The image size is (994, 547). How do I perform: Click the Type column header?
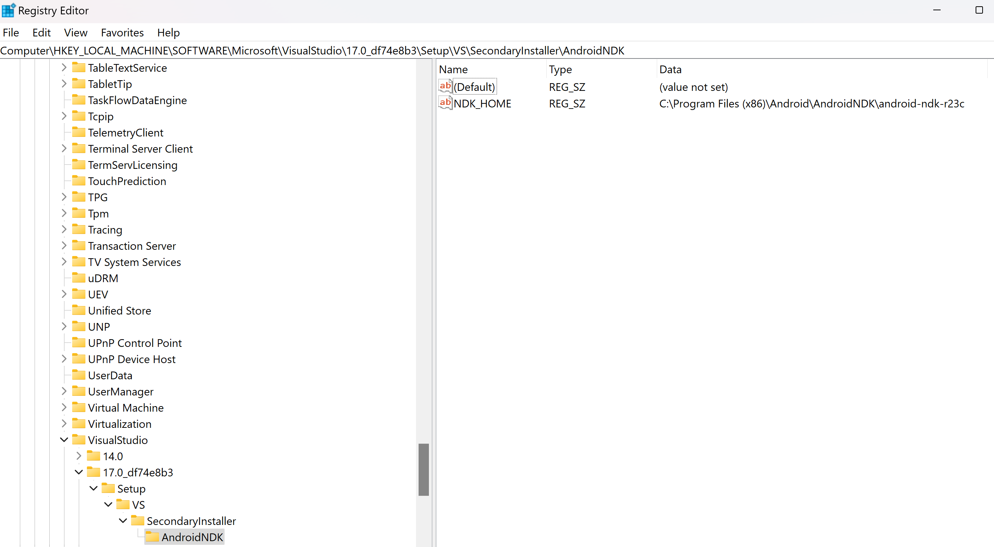tap(602, 70)
